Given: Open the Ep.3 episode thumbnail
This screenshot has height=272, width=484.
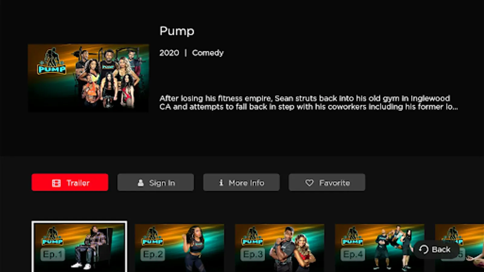Looking at the screenshot, I should [x=280, y=248].
